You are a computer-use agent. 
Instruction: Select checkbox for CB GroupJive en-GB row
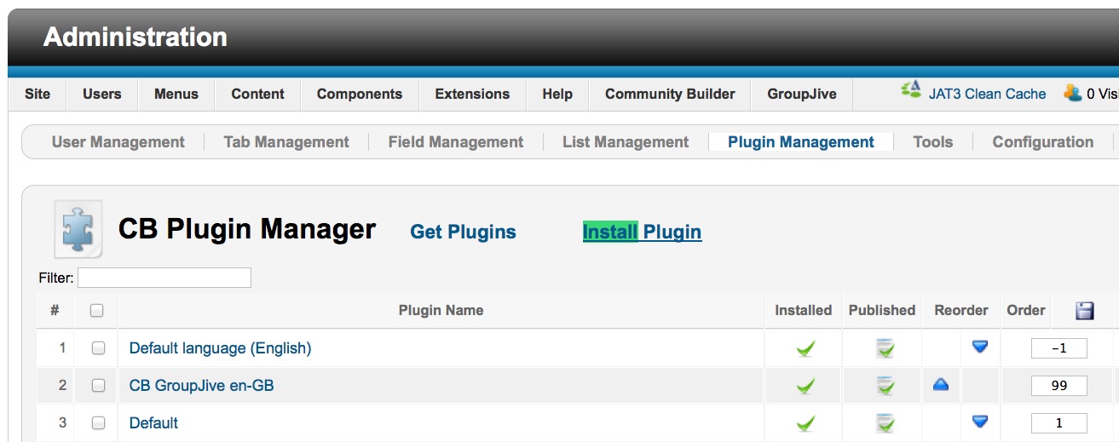tap(98, 386)
